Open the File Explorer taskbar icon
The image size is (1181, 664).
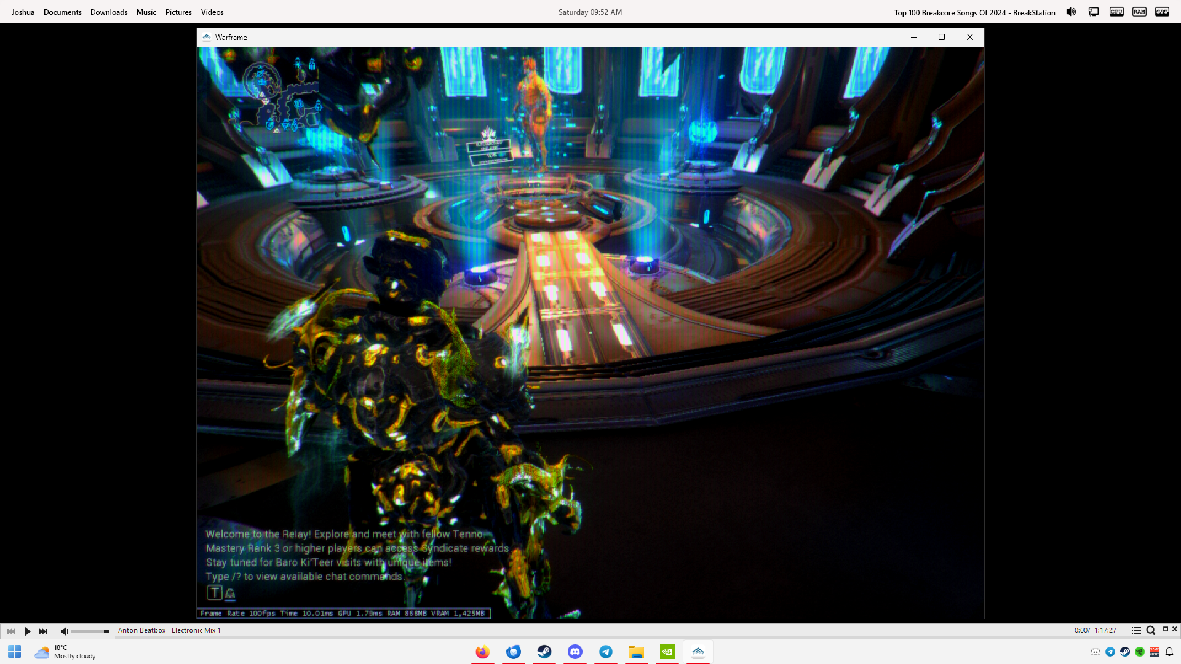click(637, 652)
